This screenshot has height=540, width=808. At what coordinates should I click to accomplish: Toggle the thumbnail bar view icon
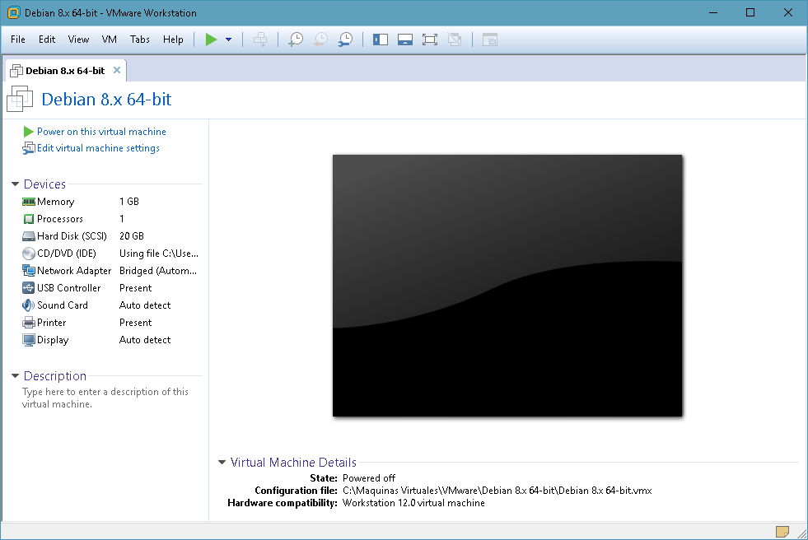click(x=404, y=40)
